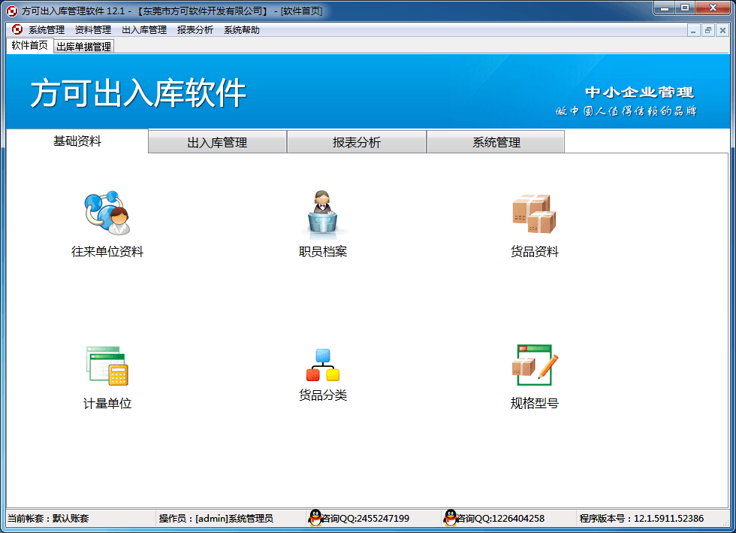This screenshot has height=533, width=736.
Task: Expand the 出入库管理 menu in menu bar
Action: click(x=144, y=30)
